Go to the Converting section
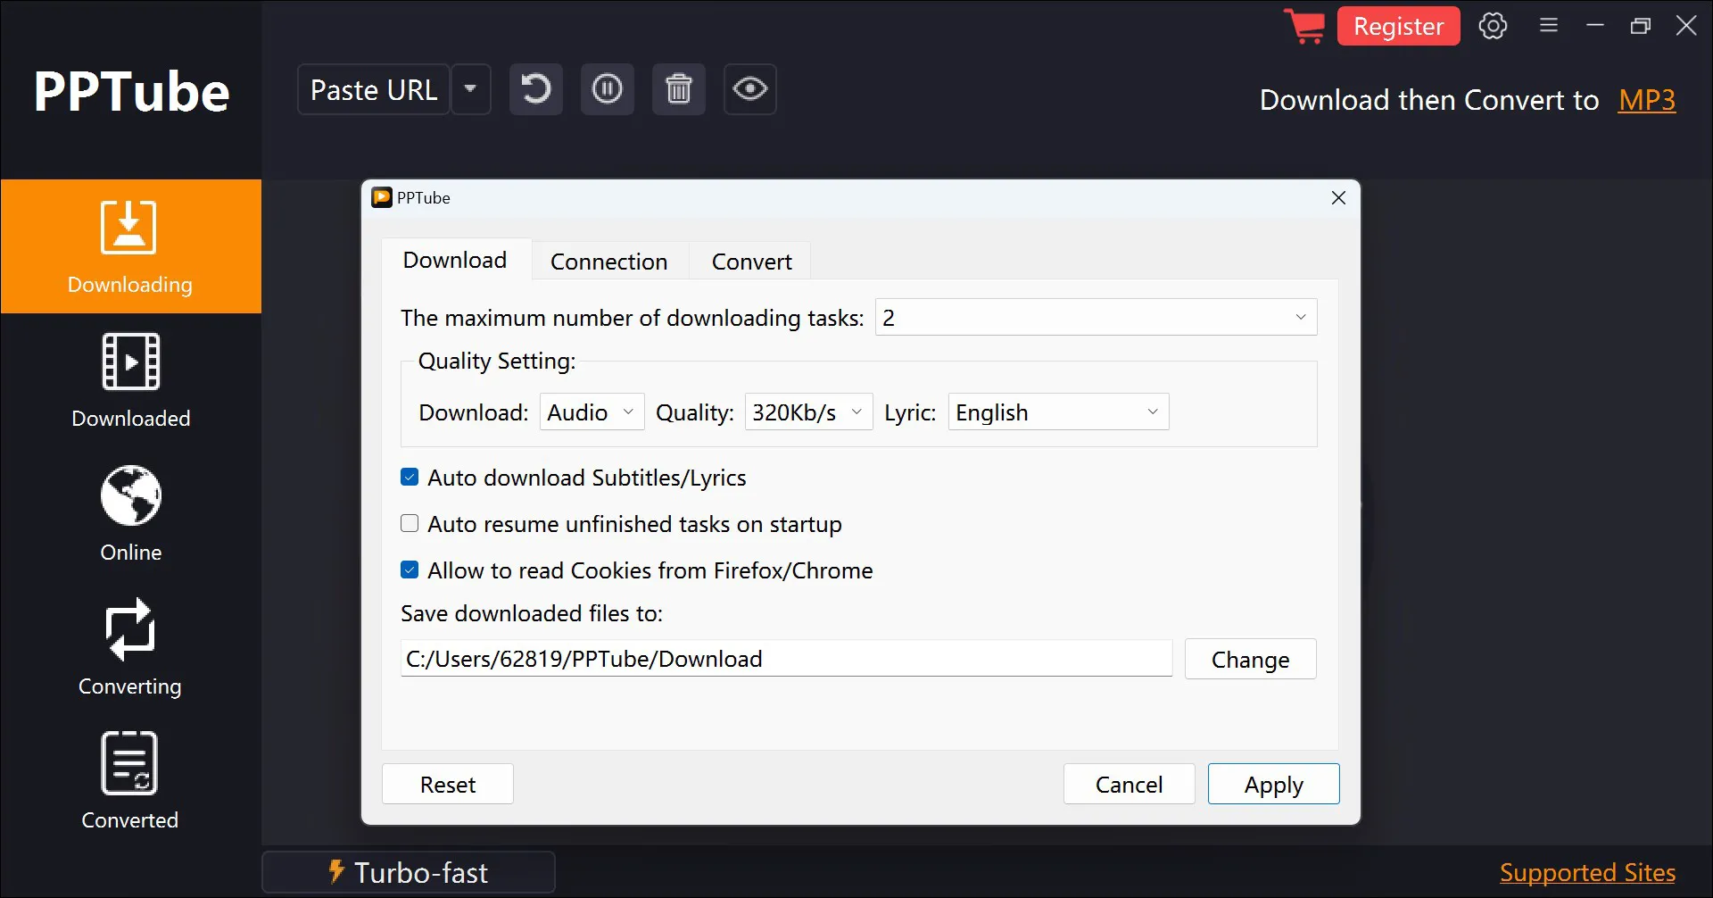The width and height of the screenshot is (1713, 898). [130, 647]
